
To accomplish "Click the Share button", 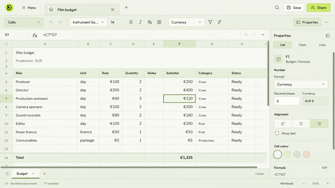I will (x=319, y=8).
